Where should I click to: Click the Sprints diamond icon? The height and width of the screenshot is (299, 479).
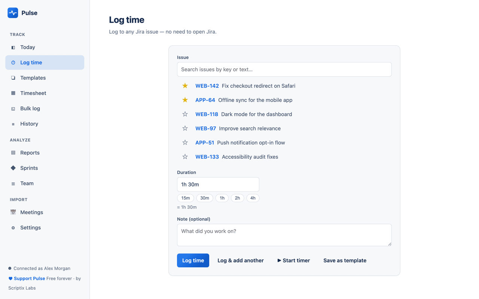(13, 168)
